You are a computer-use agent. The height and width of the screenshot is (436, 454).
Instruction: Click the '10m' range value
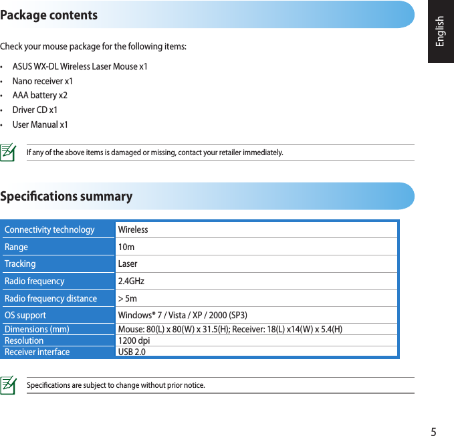tap(126, 247)
